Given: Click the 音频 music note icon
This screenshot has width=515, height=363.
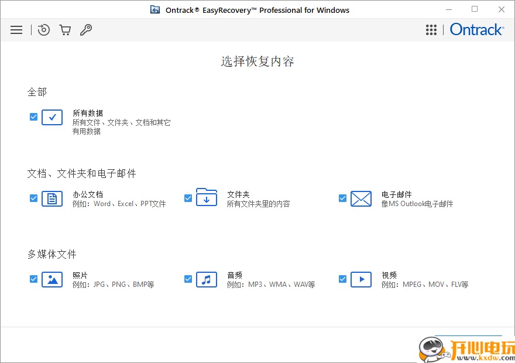Looking at the screenshot, I should coord(207,279).
